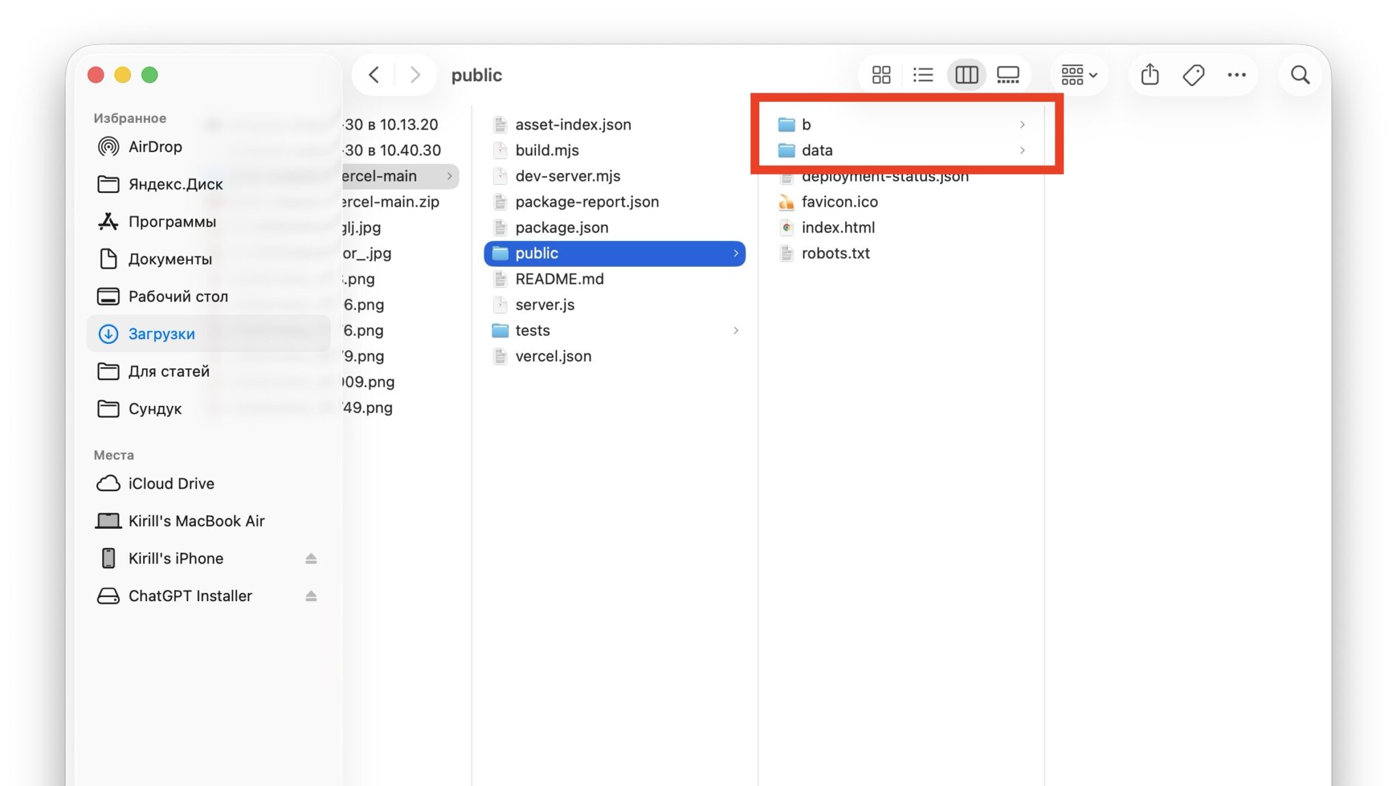Switch to list view
Viewport: 1397px width, 786px height.
tap(923, 74)
